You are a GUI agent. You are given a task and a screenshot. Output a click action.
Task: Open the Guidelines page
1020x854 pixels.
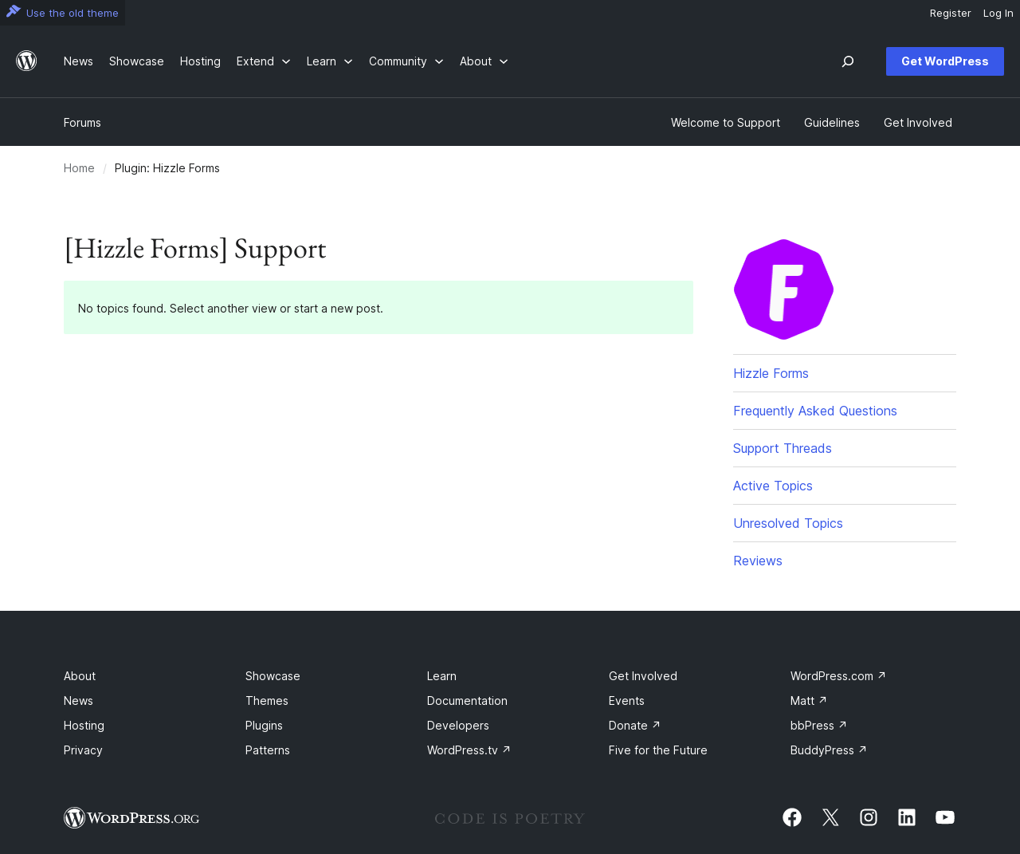point(832,123)
